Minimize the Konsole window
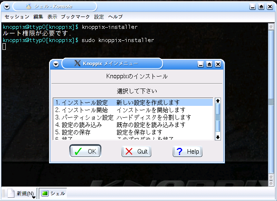Image resolution: width=277 pixels, height=201 pixels. (x=252, y=7)
